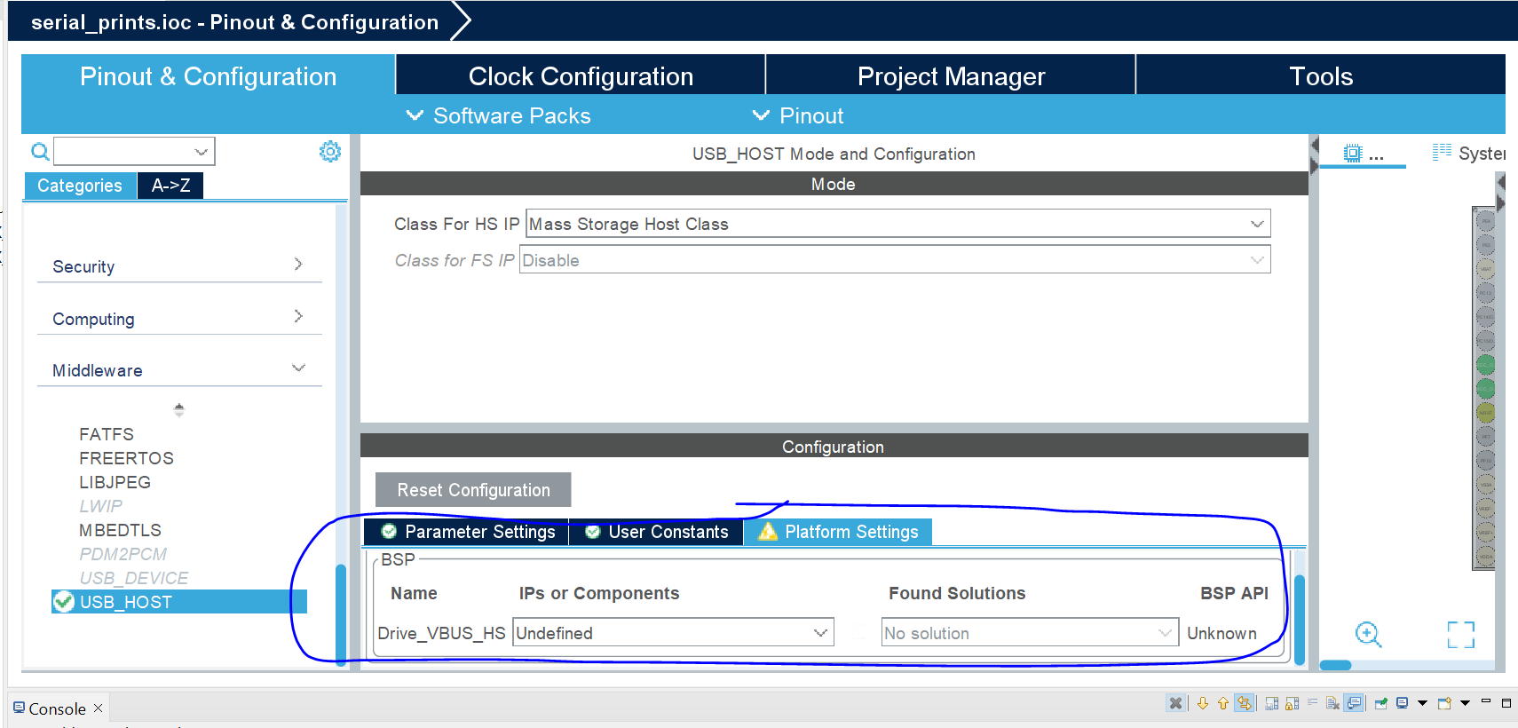
Task: Click the zoom-in magnifier in pinout view
Action: pos(1368,634)
